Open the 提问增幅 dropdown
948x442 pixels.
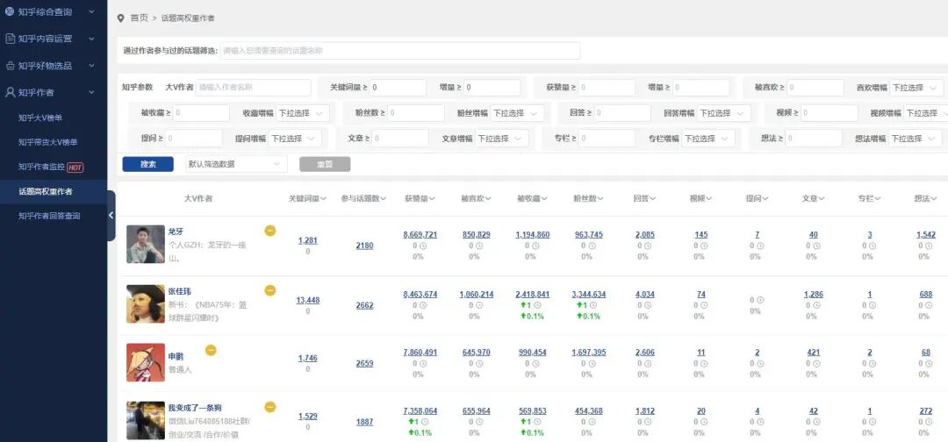pos(295,139)
